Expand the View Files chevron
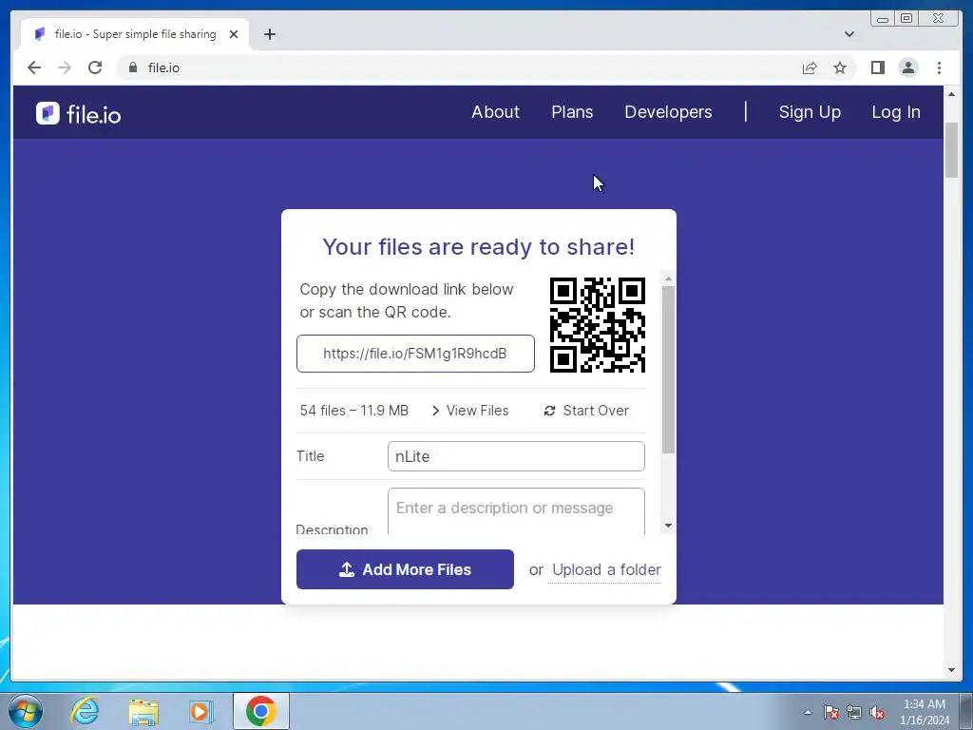Viewport: 973px width, 730px height. point(435,411)
